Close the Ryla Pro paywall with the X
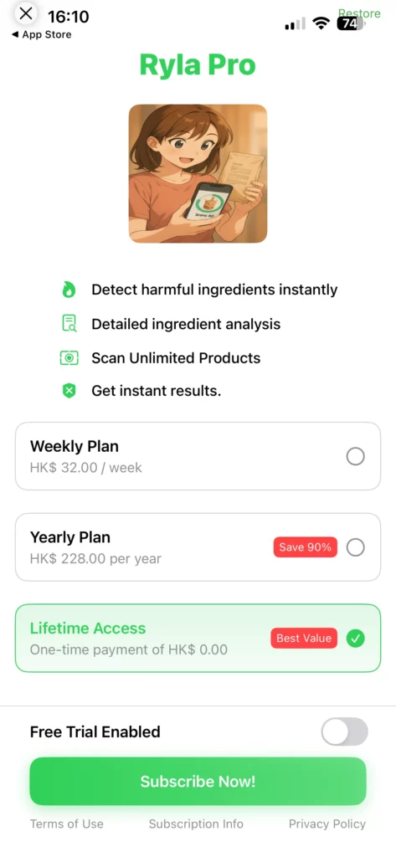The image size is (396, 857). coord(26,13)
